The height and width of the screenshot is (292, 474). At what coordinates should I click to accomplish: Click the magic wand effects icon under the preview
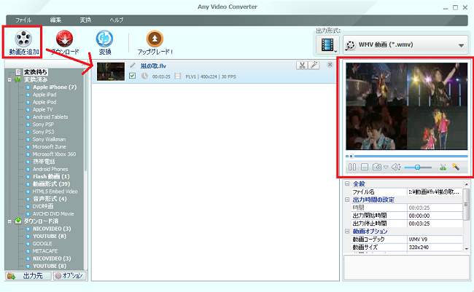click(456, 167)
